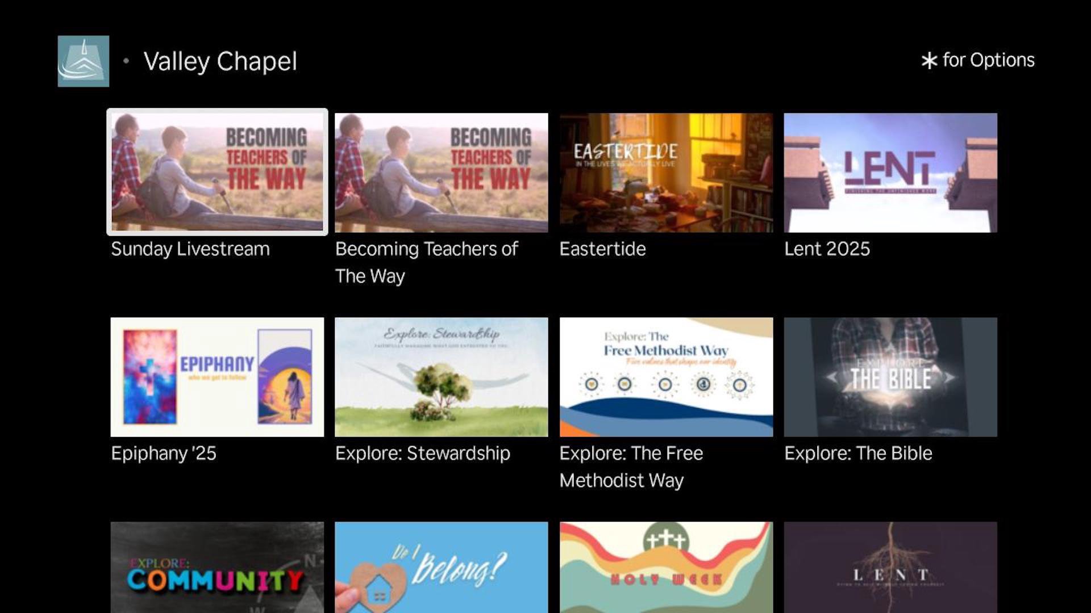This screenshot has height=613, width=1091.
Task: Click the Eastertide title label
Action: tap(602, 249)
